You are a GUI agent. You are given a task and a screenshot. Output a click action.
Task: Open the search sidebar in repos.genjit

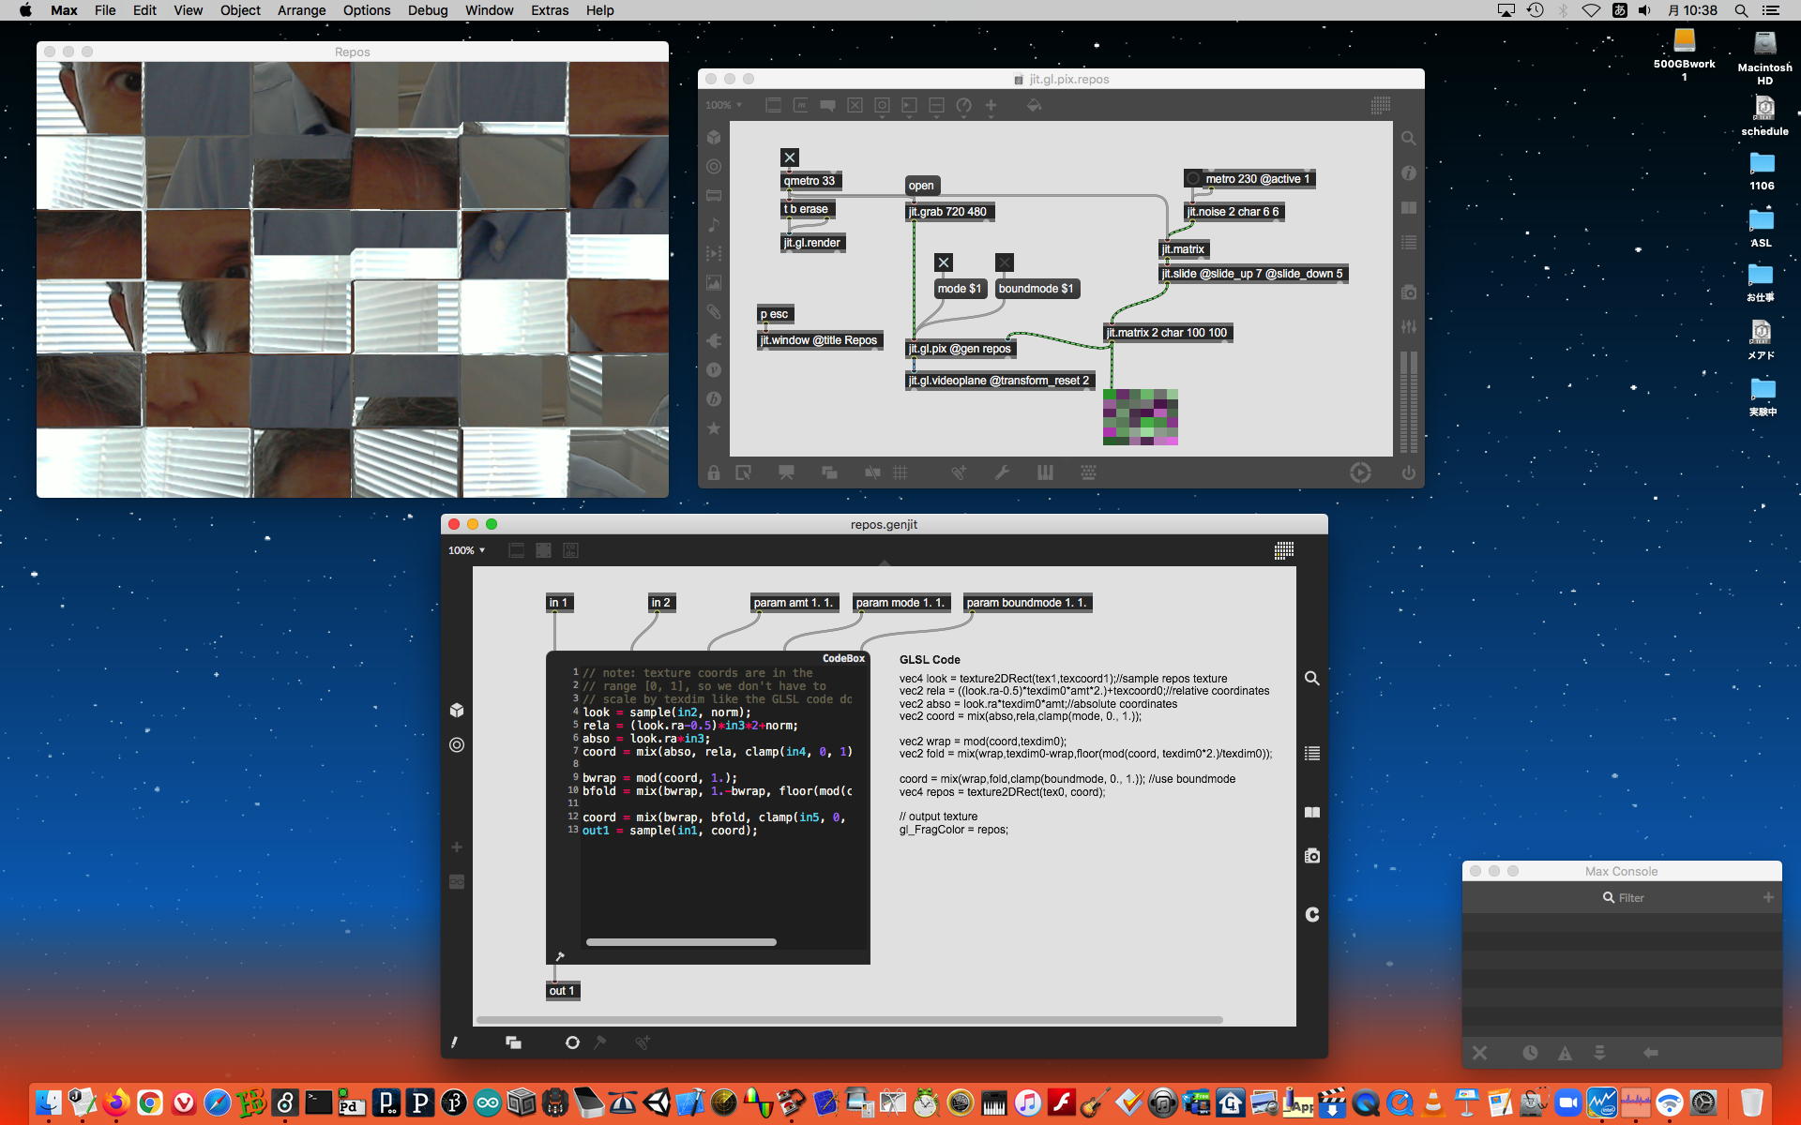[x=1311, y=678]
